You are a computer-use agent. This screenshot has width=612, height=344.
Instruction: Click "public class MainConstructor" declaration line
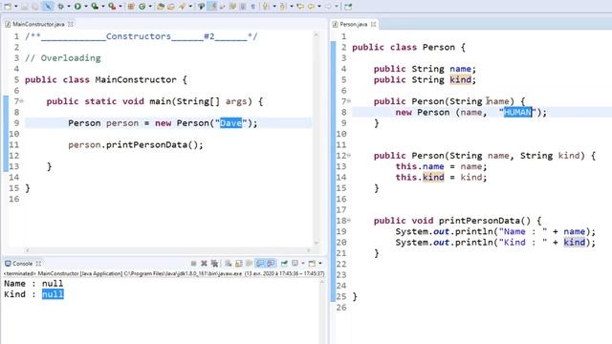click(x=106, y=80)
